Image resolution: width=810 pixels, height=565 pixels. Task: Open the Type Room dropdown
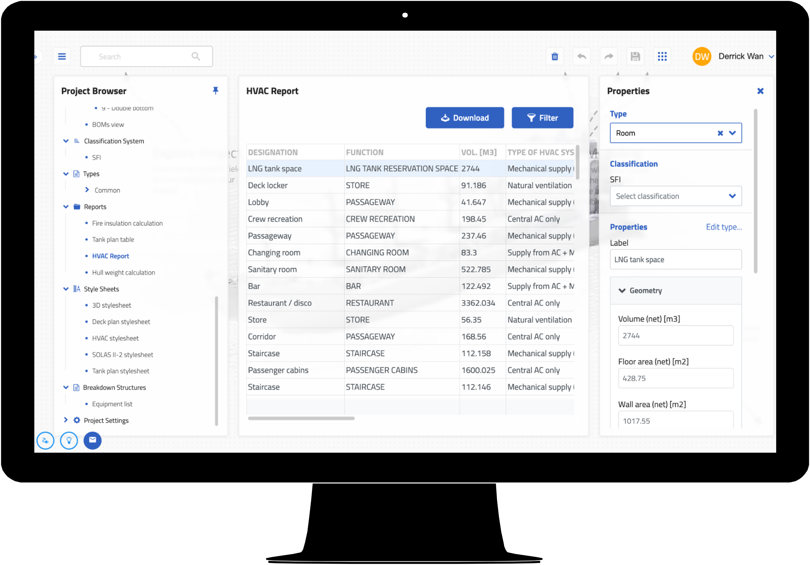[x=732, y=133]
